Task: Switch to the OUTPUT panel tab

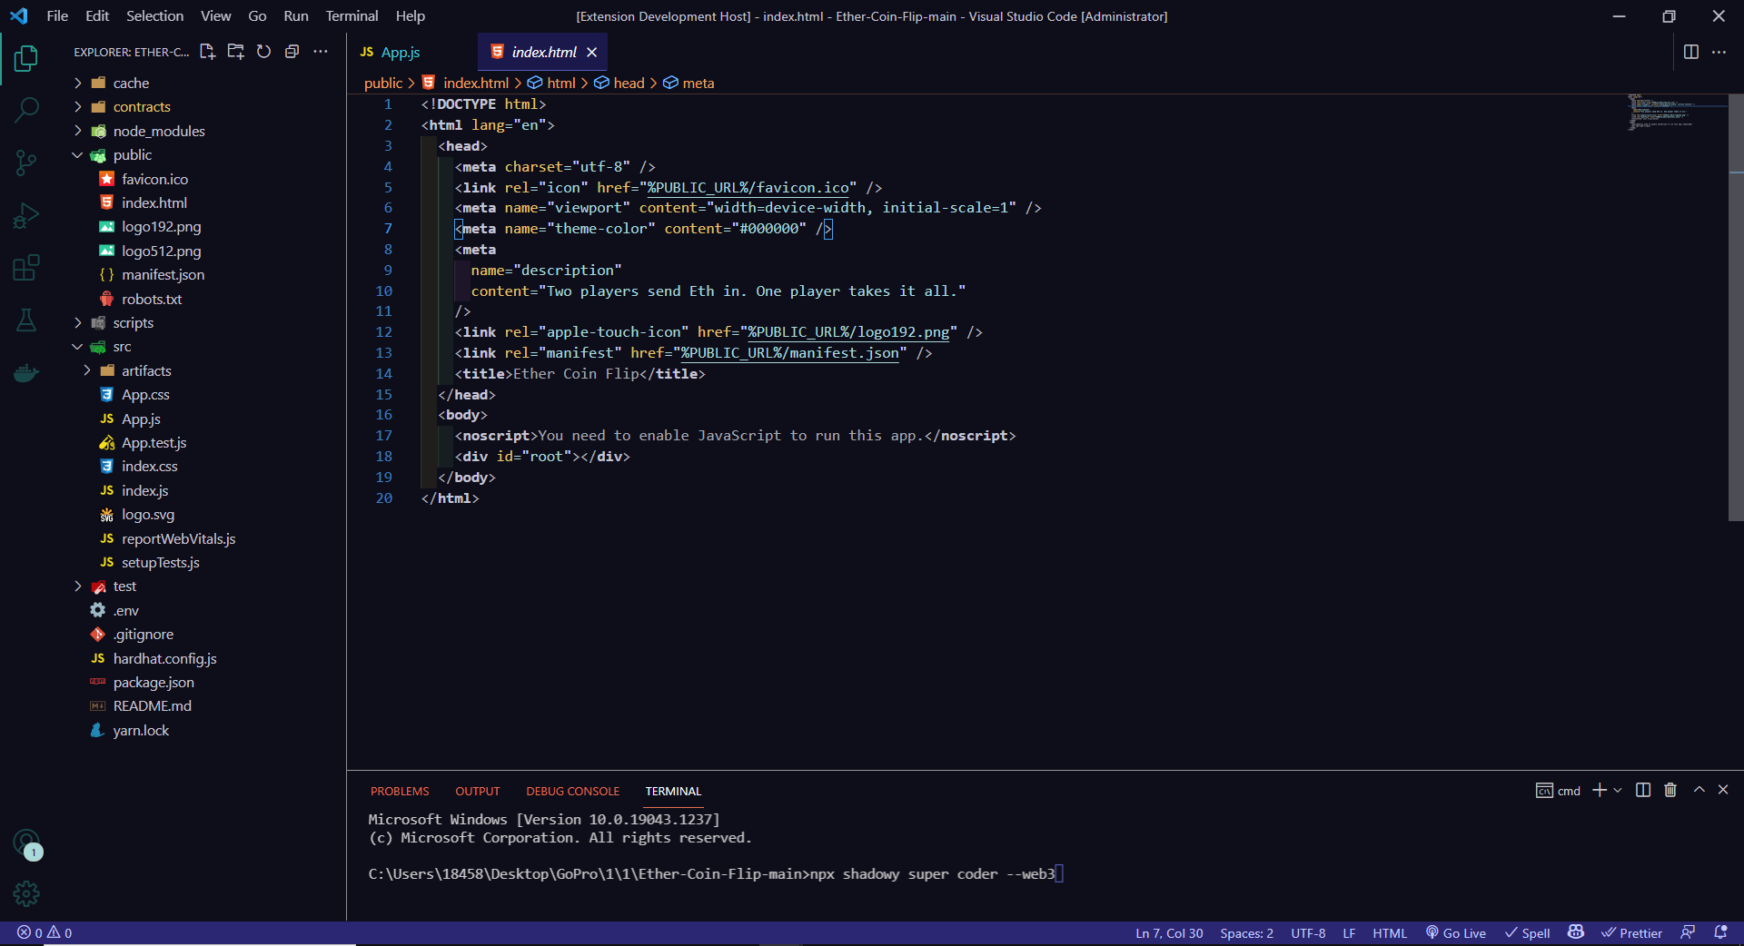Action: [x=478, y=792]
